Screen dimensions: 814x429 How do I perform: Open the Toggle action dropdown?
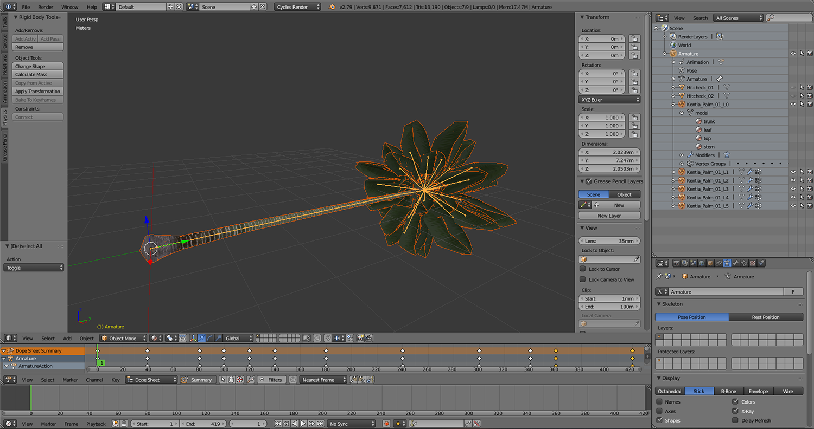[34, 268]
